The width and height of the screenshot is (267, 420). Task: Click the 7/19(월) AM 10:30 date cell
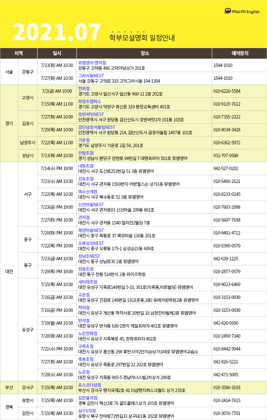(57, 323)
